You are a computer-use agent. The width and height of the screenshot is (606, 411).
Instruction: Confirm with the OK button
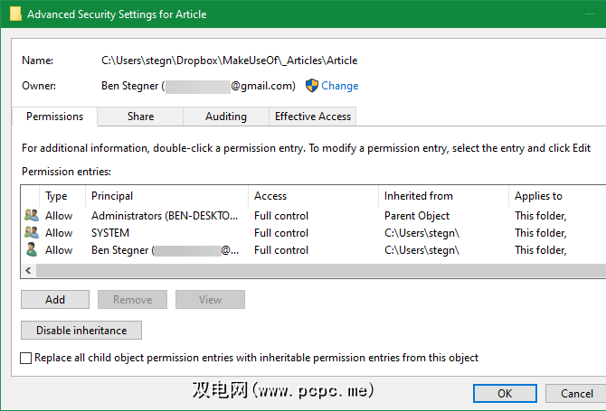[505, 393]
